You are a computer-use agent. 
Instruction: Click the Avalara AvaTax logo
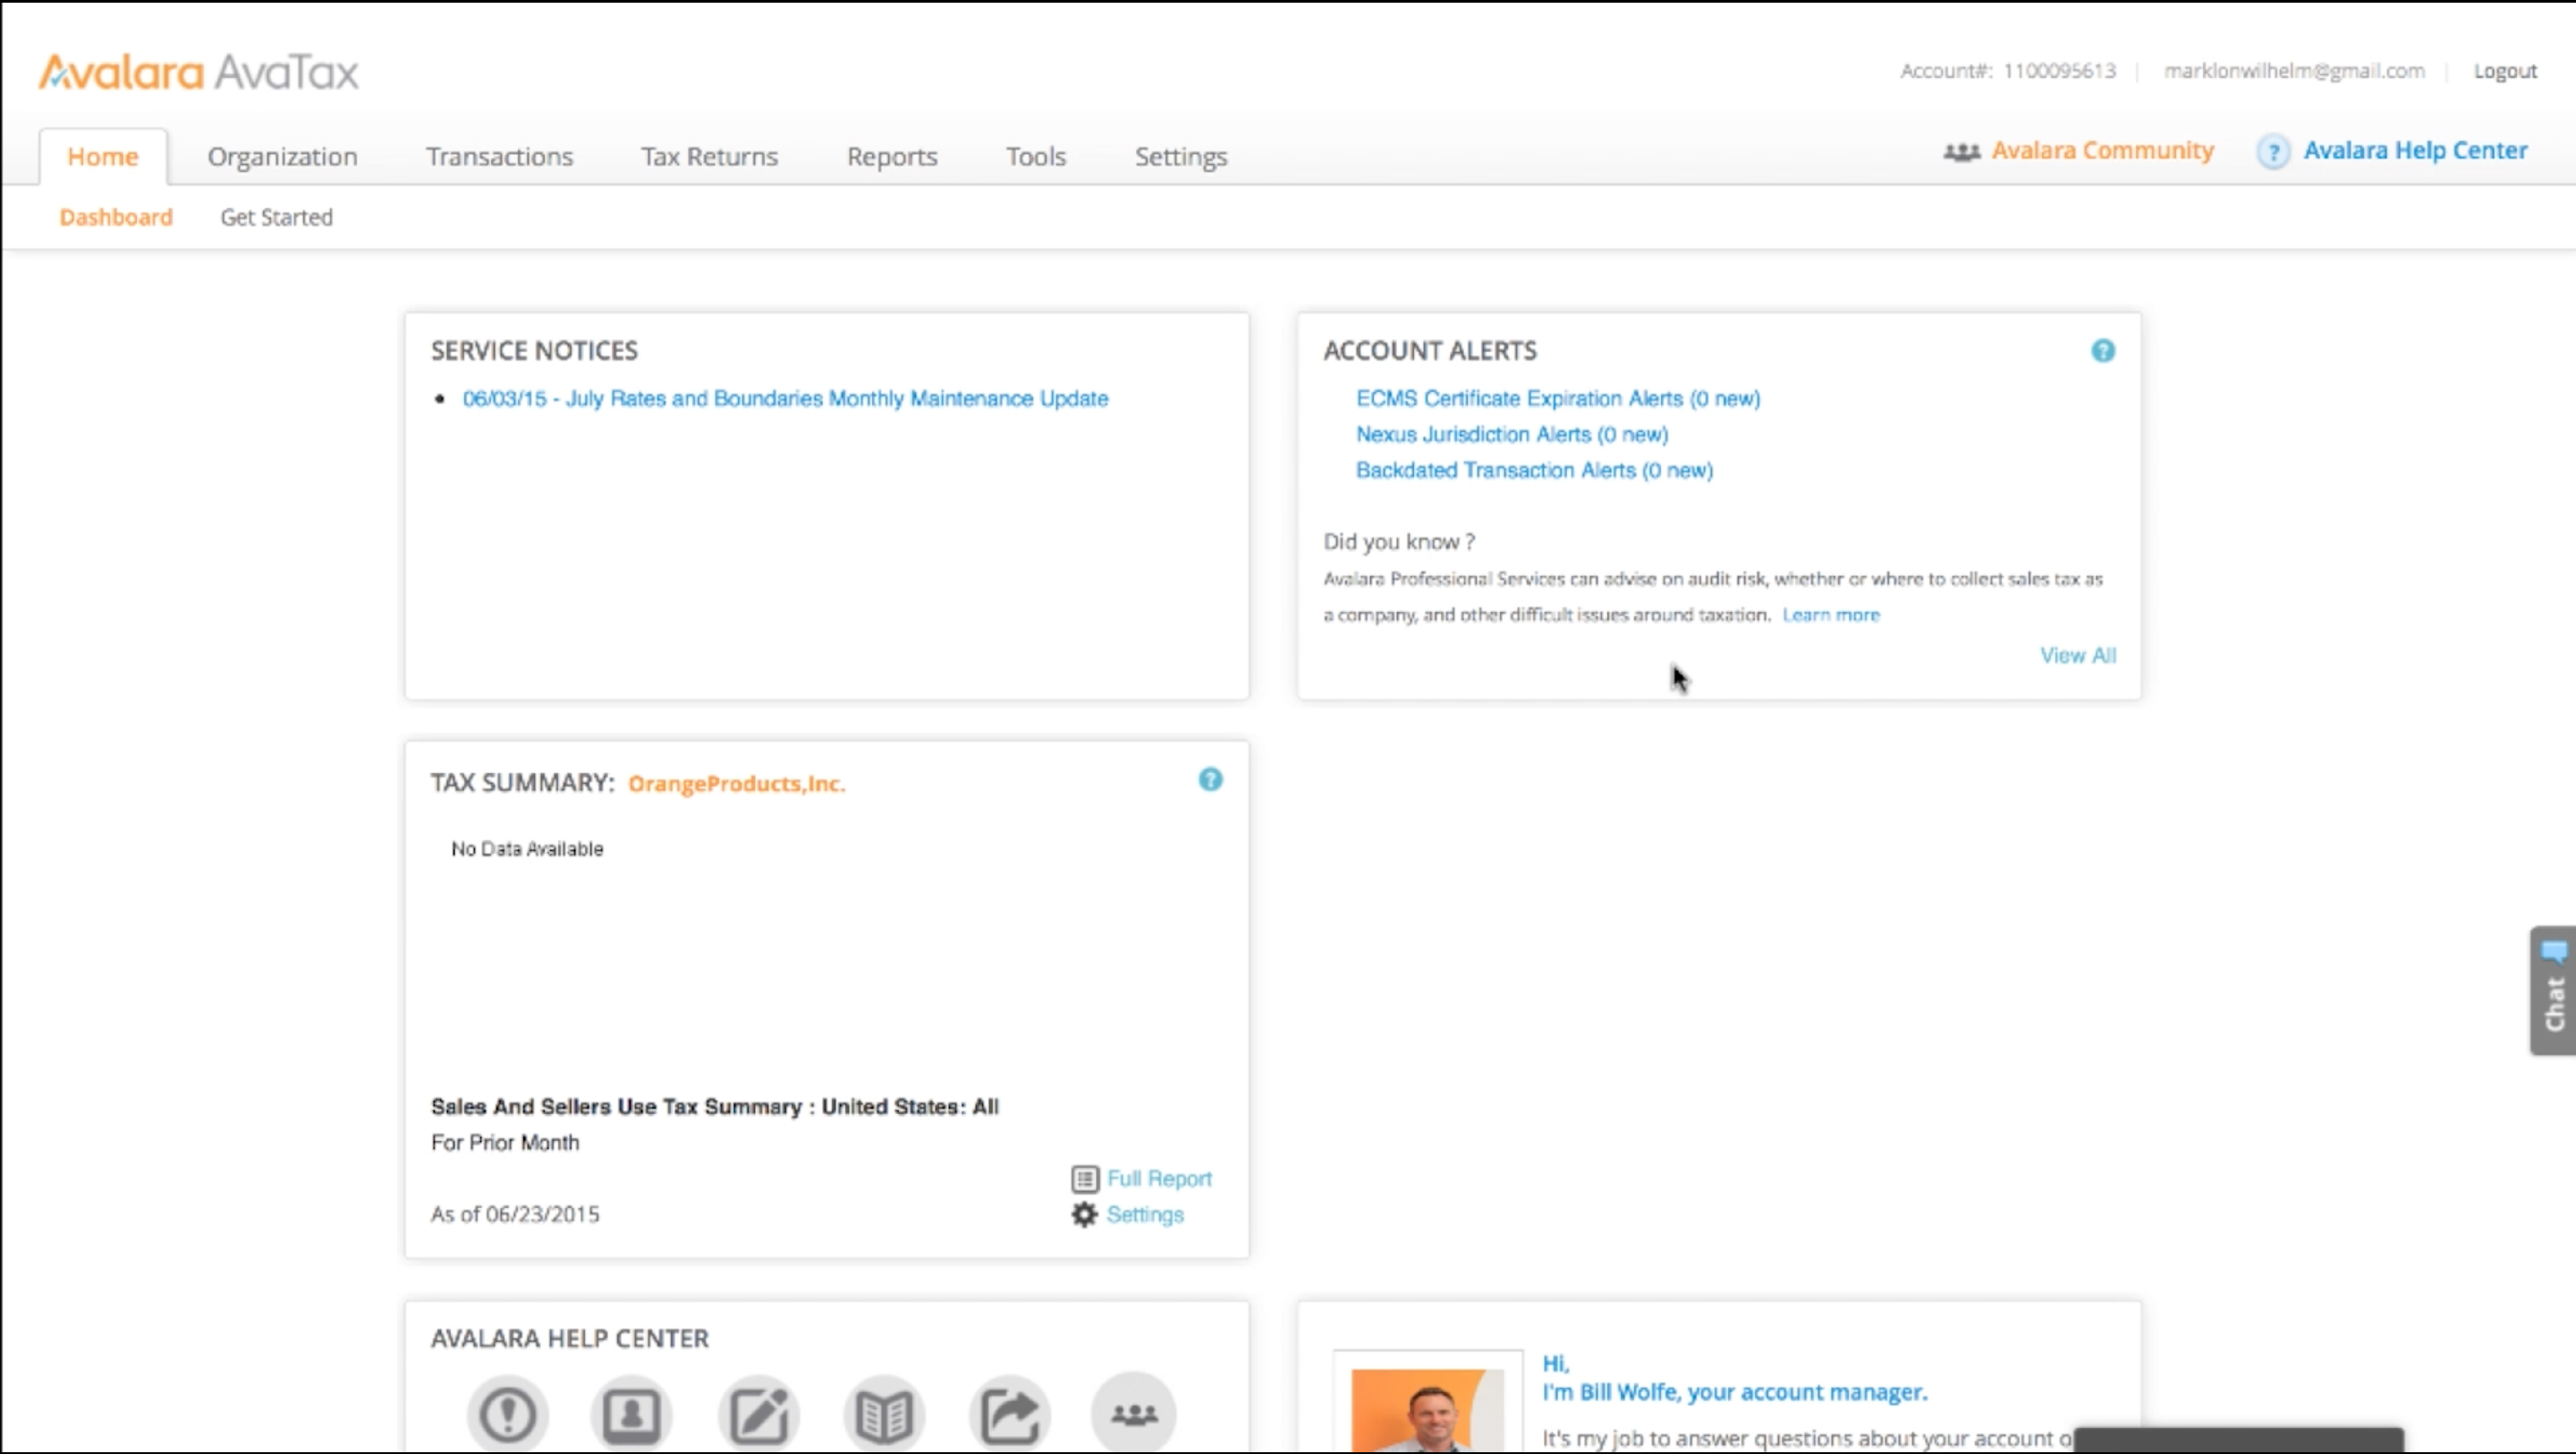click(198, 72)
